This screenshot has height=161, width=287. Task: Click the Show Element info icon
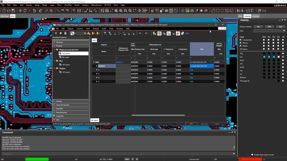(183, 11)
